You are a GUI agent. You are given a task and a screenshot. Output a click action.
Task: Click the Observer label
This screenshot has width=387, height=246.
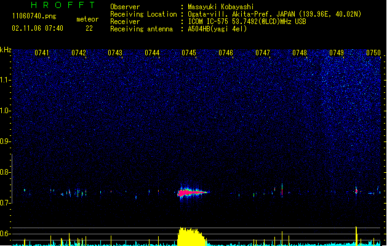[x=125, y=7]
